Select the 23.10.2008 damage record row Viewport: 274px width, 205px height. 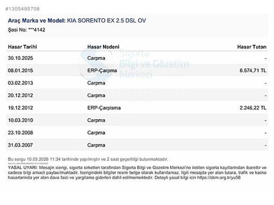tap(137, 132)
